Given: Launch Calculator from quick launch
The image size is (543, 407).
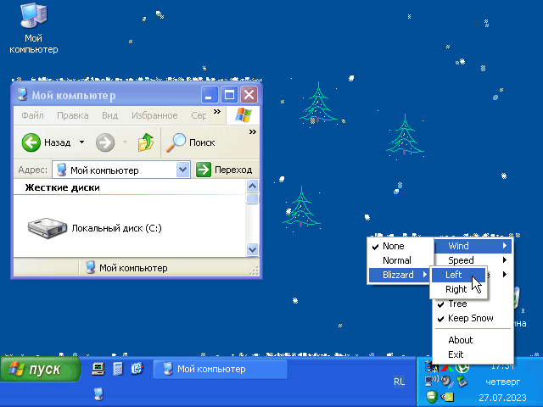Looking at the screenshot, I should click(x=118, y=369).
